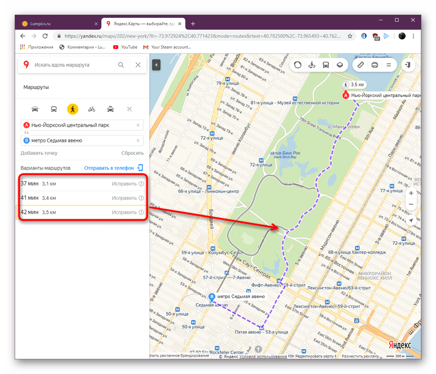Open the browser profile avatar
Image resolution: width=436 pixels, height=374 pixels.
pyautogui.click(x=402, y=36)
